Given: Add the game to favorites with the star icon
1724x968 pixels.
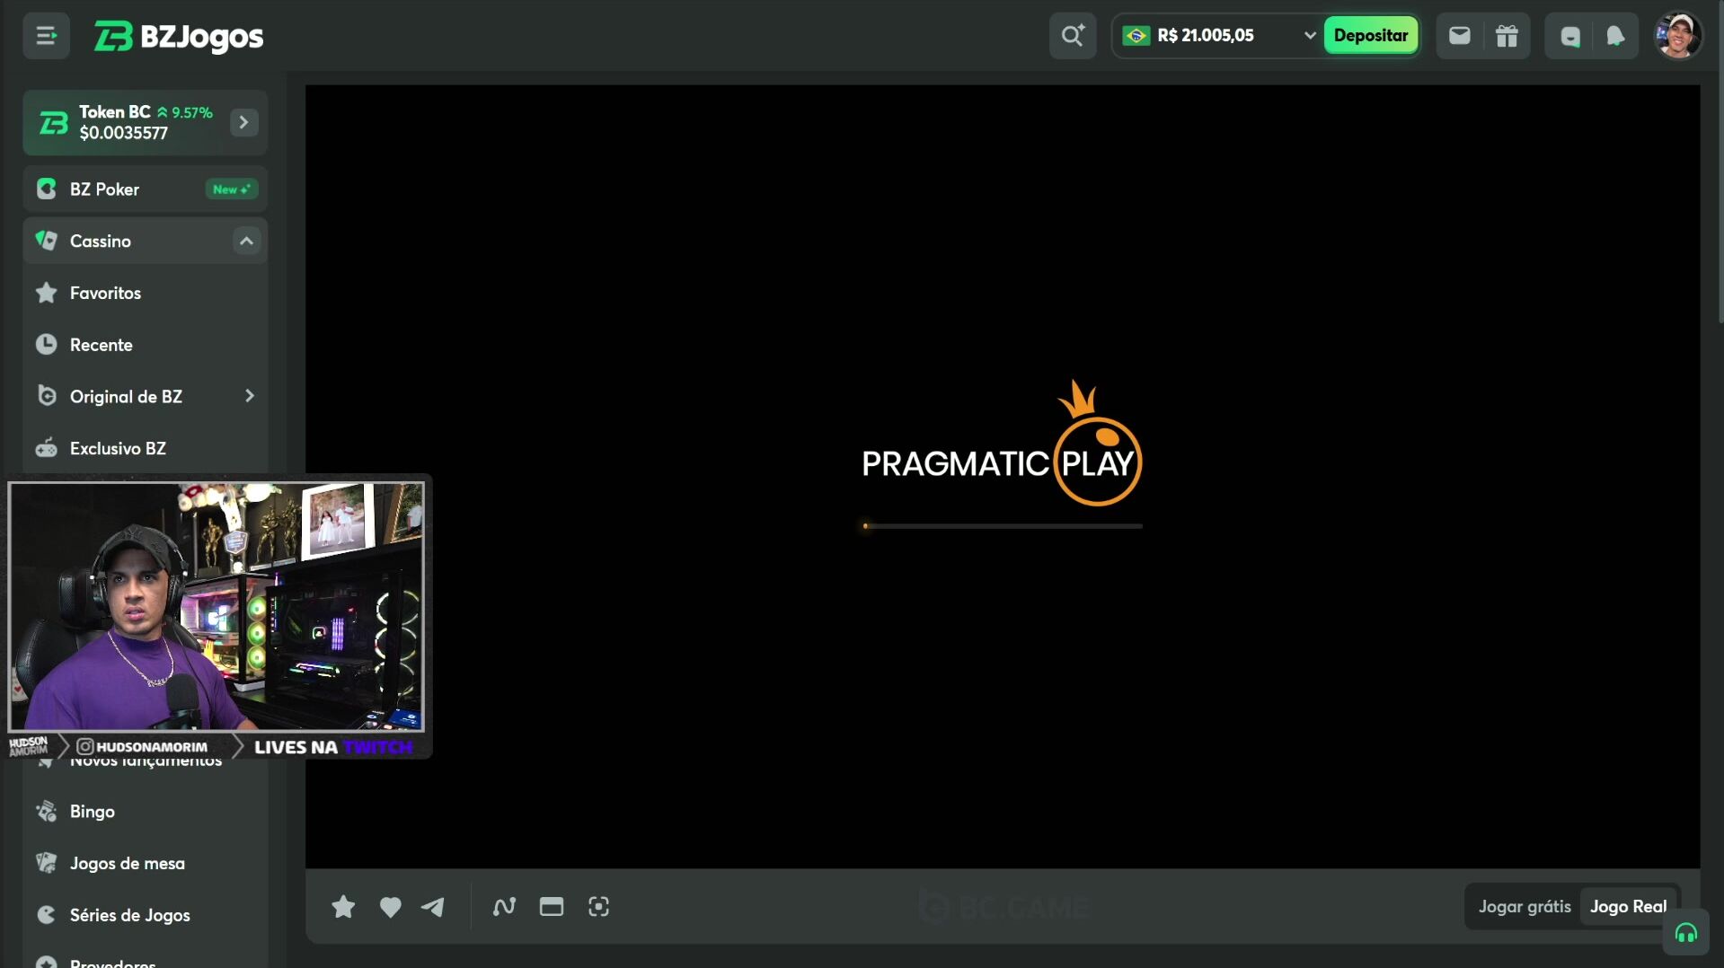Looking at the screenshot, I should click(343, 907).
